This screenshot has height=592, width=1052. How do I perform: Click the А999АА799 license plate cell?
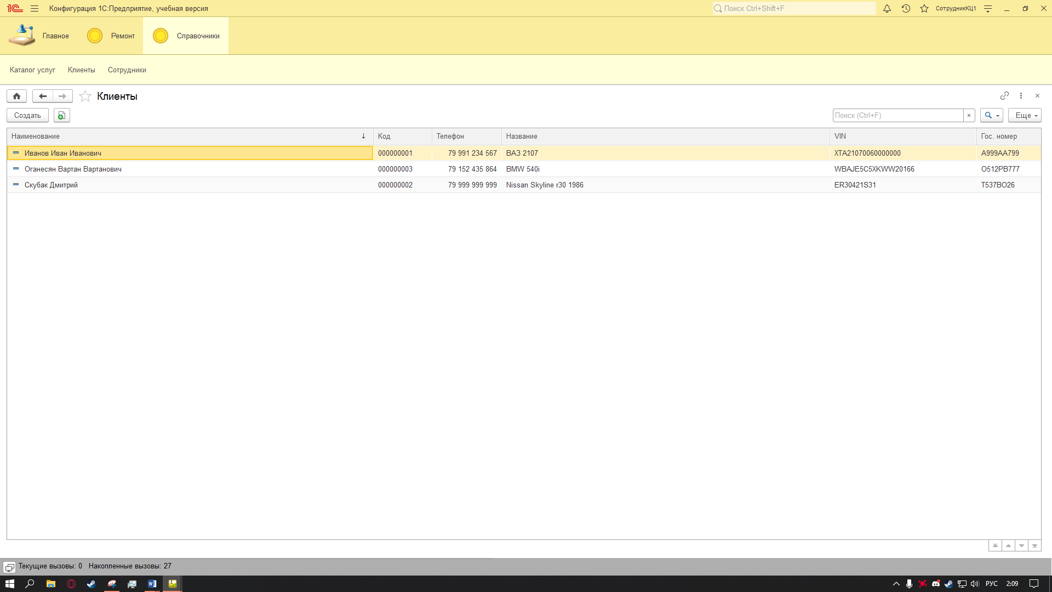[x=1009, y=153]
